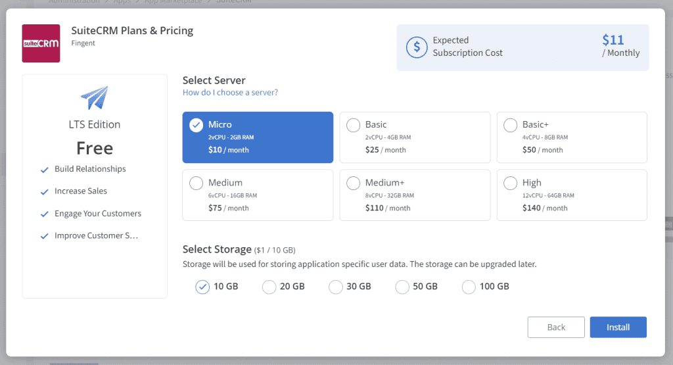Click '8vCPU - 32GB RAM' spec text
The width and height of the screenshot is (673, 365).
[x=390, y=195]
